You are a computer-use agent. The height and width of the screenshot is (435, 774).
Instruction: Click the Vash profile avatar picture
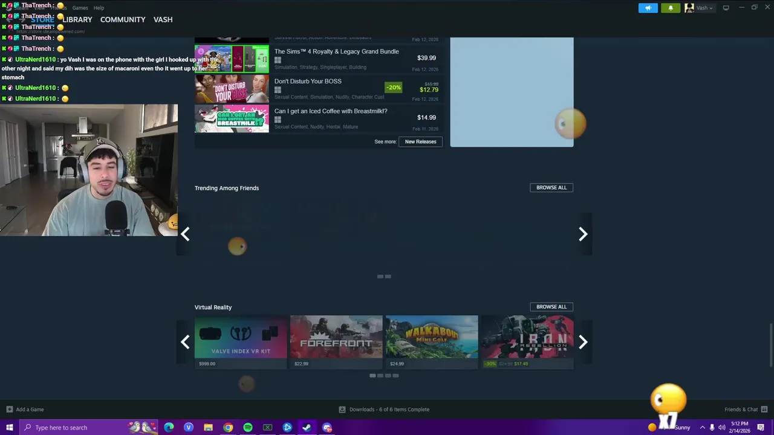coord(689,8)
